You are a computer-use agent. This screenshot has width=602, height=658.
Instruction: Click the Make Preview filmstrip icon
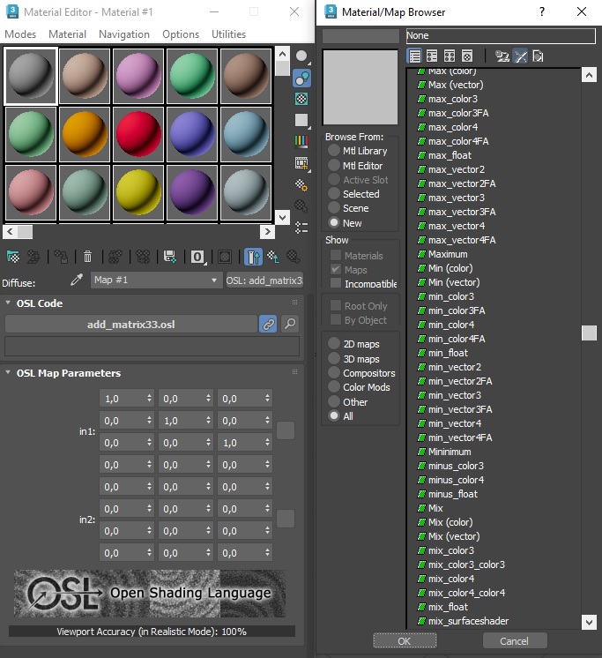[x=301, y=163]
